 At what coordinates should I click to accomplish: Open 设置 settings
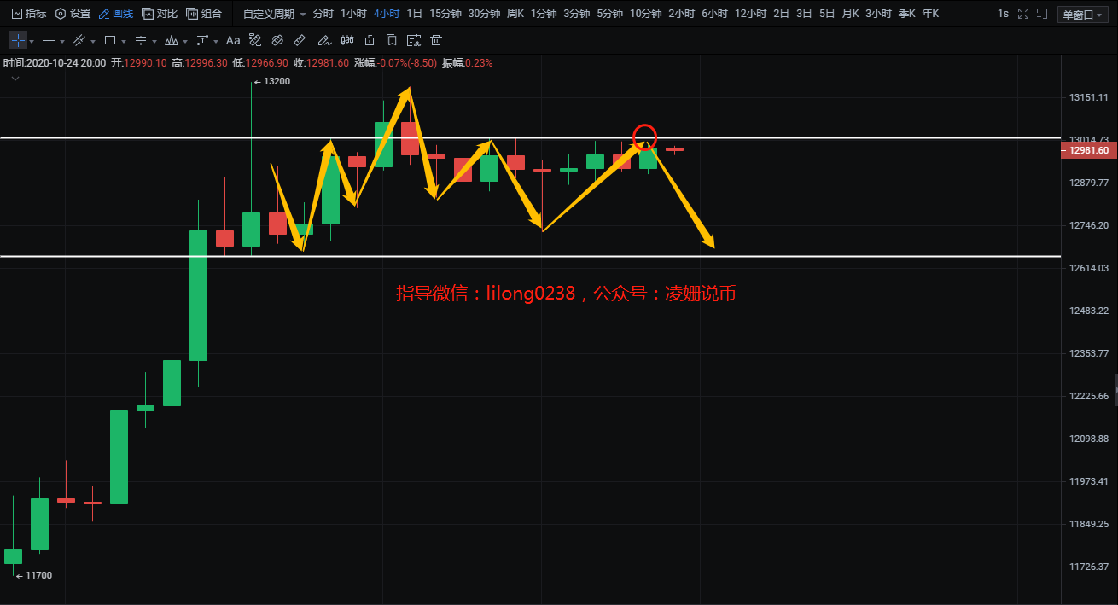coord(73,14)
